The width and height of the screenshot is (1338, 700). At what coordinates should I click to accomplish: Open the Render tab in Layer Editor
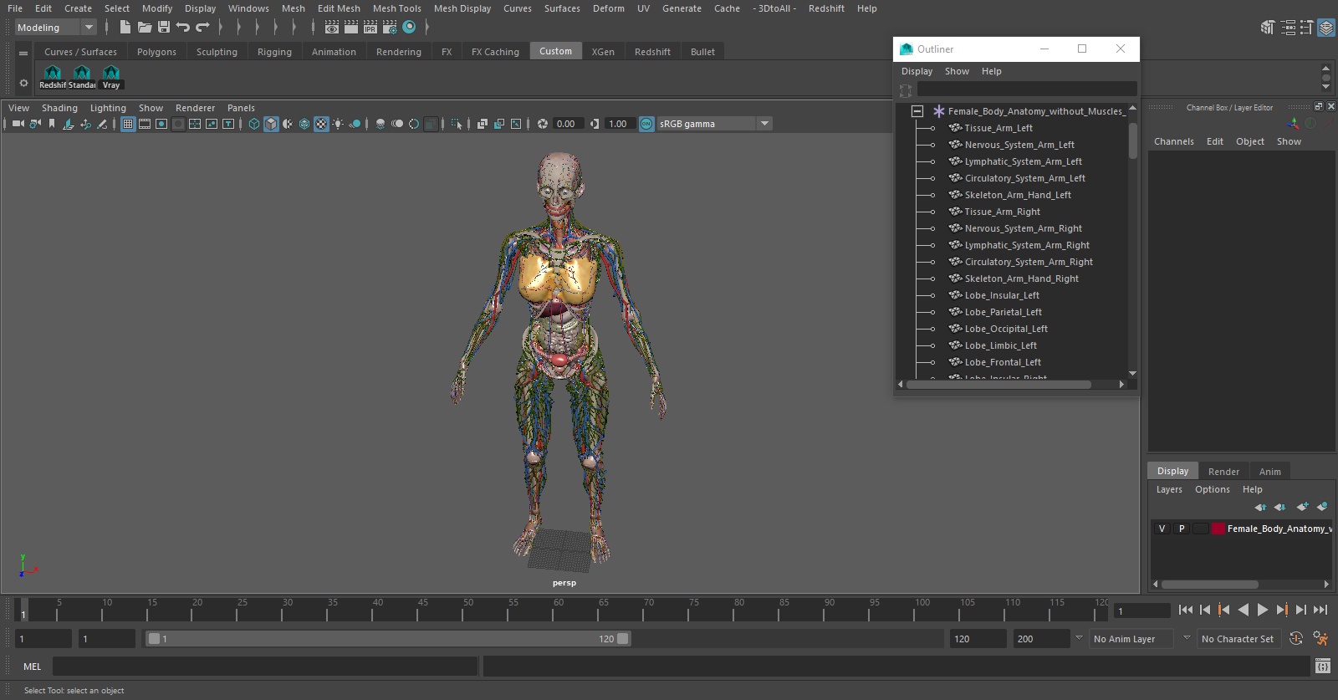point(1223,472)
